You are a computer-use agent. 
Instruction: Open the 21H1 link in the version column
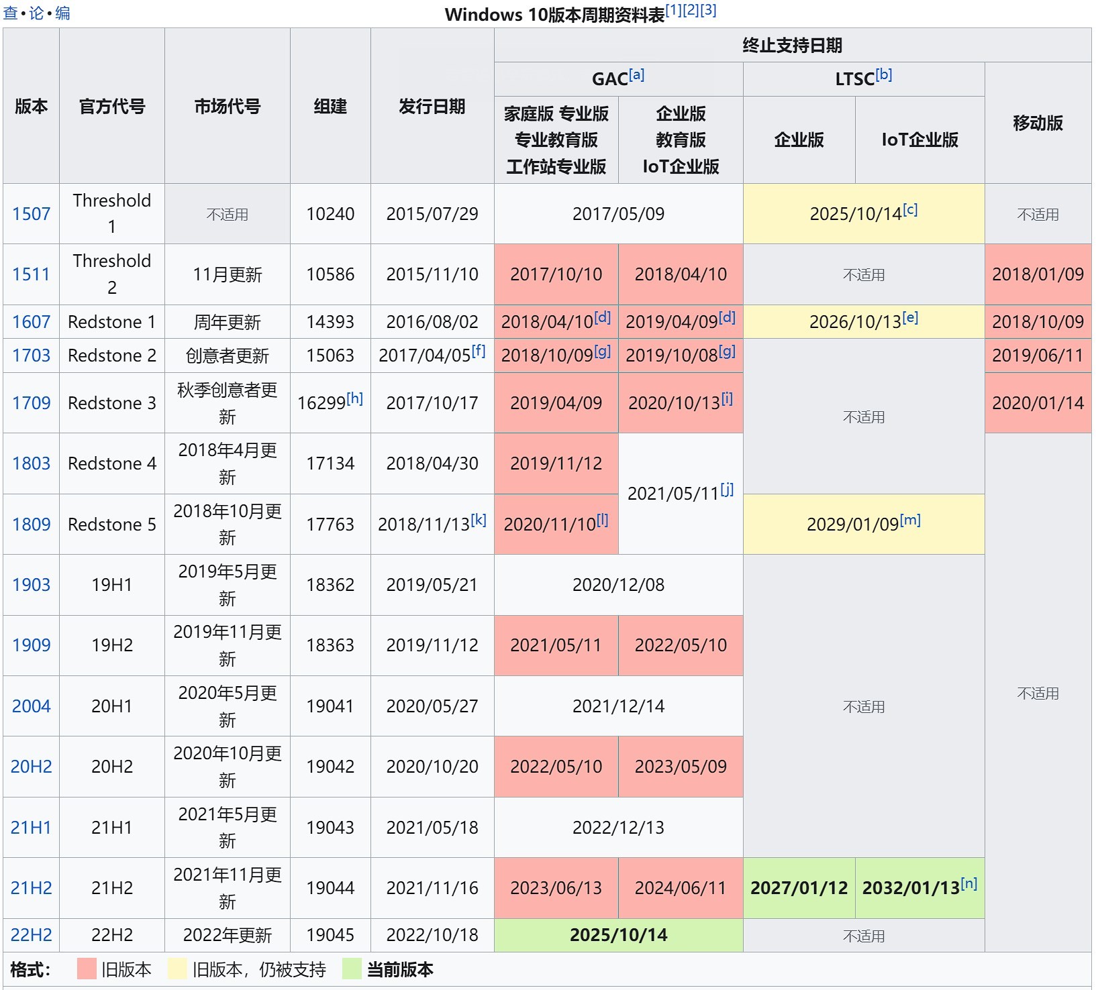point(31,828)
